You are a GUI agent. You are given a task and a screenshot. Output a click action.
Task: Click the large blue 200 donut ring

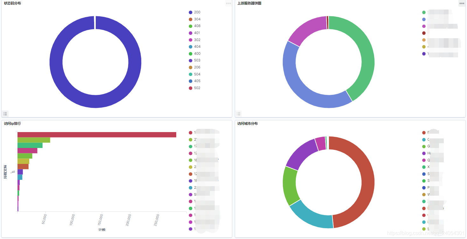click(95, 102)
